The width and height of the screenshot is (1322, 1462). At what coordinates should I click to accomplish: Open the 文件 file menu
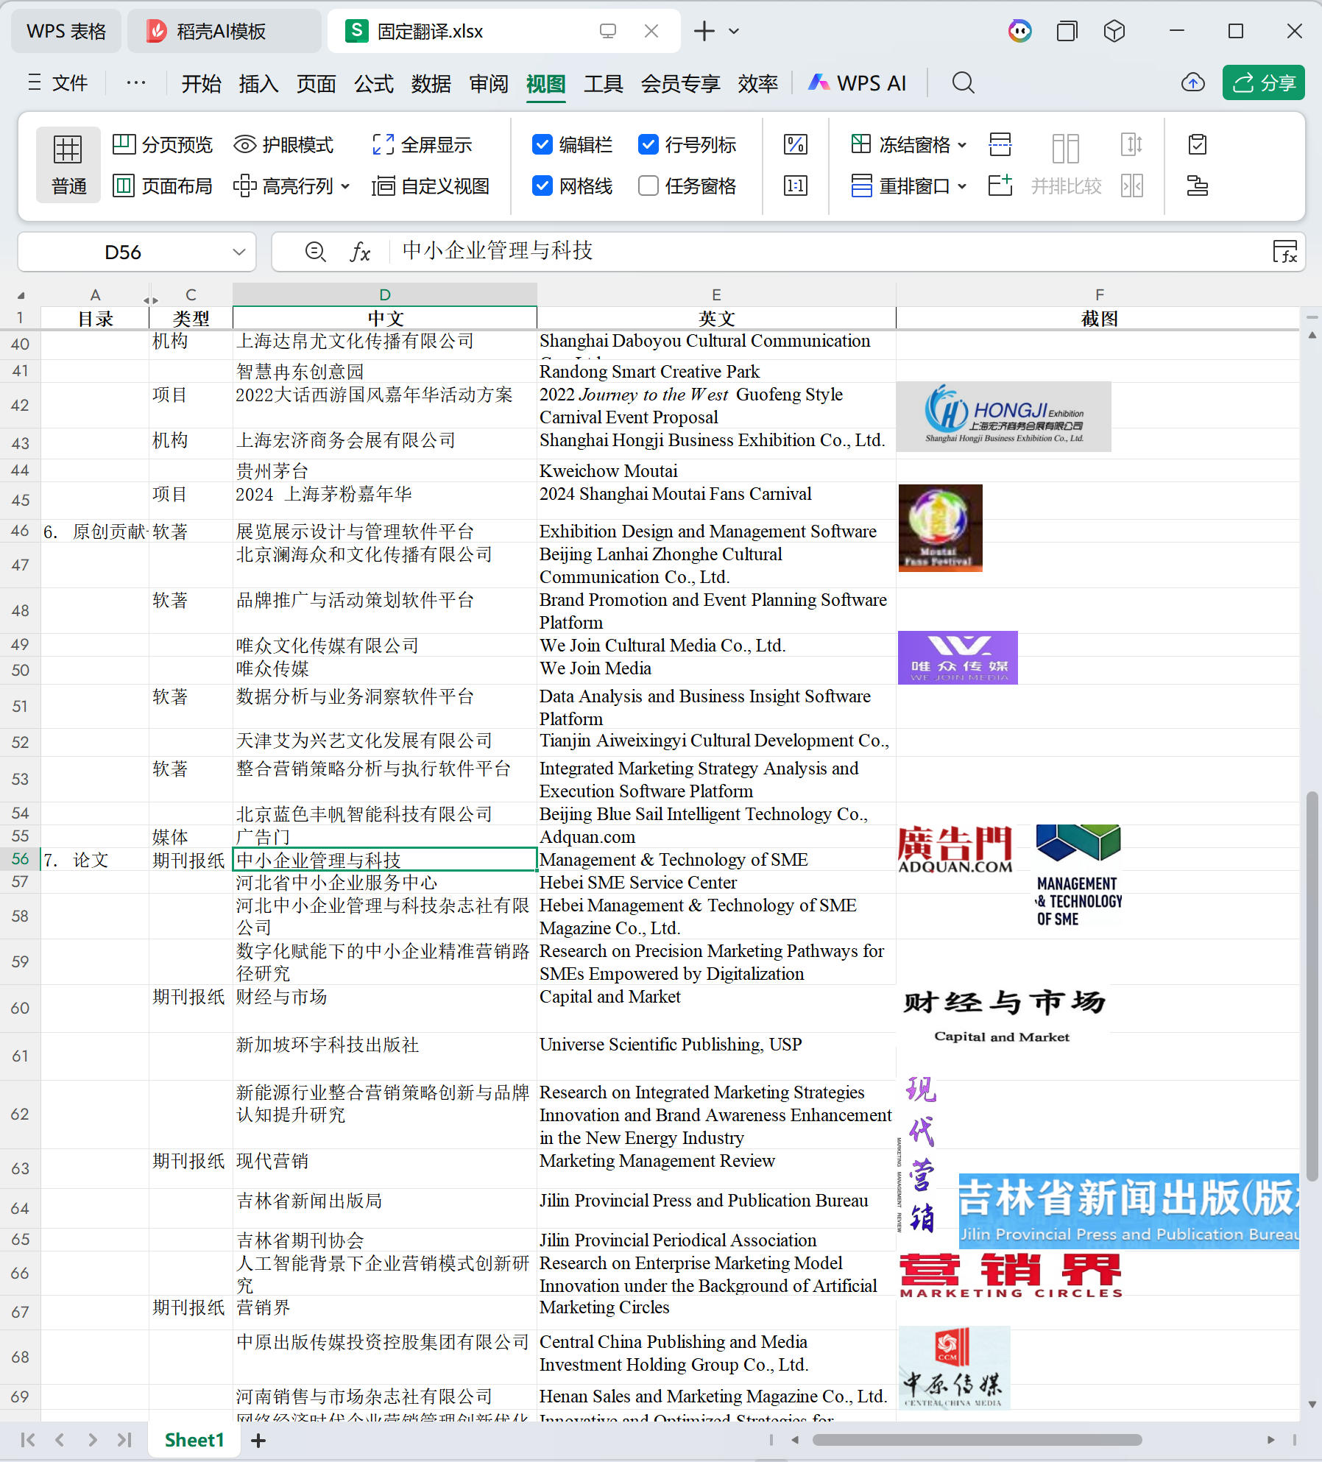pos(58,82)
